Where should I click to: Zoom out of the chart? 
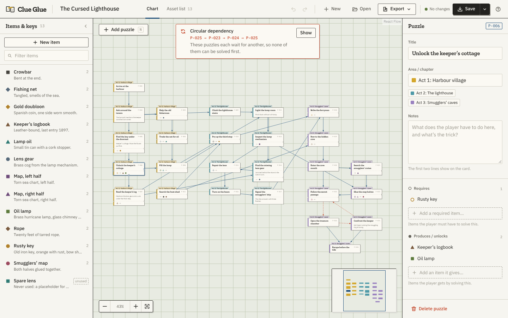click(105, 306)
